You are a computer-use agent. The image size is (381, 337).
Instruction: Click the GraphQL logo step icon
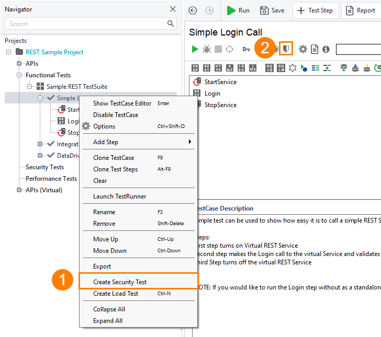coord(293,68)
